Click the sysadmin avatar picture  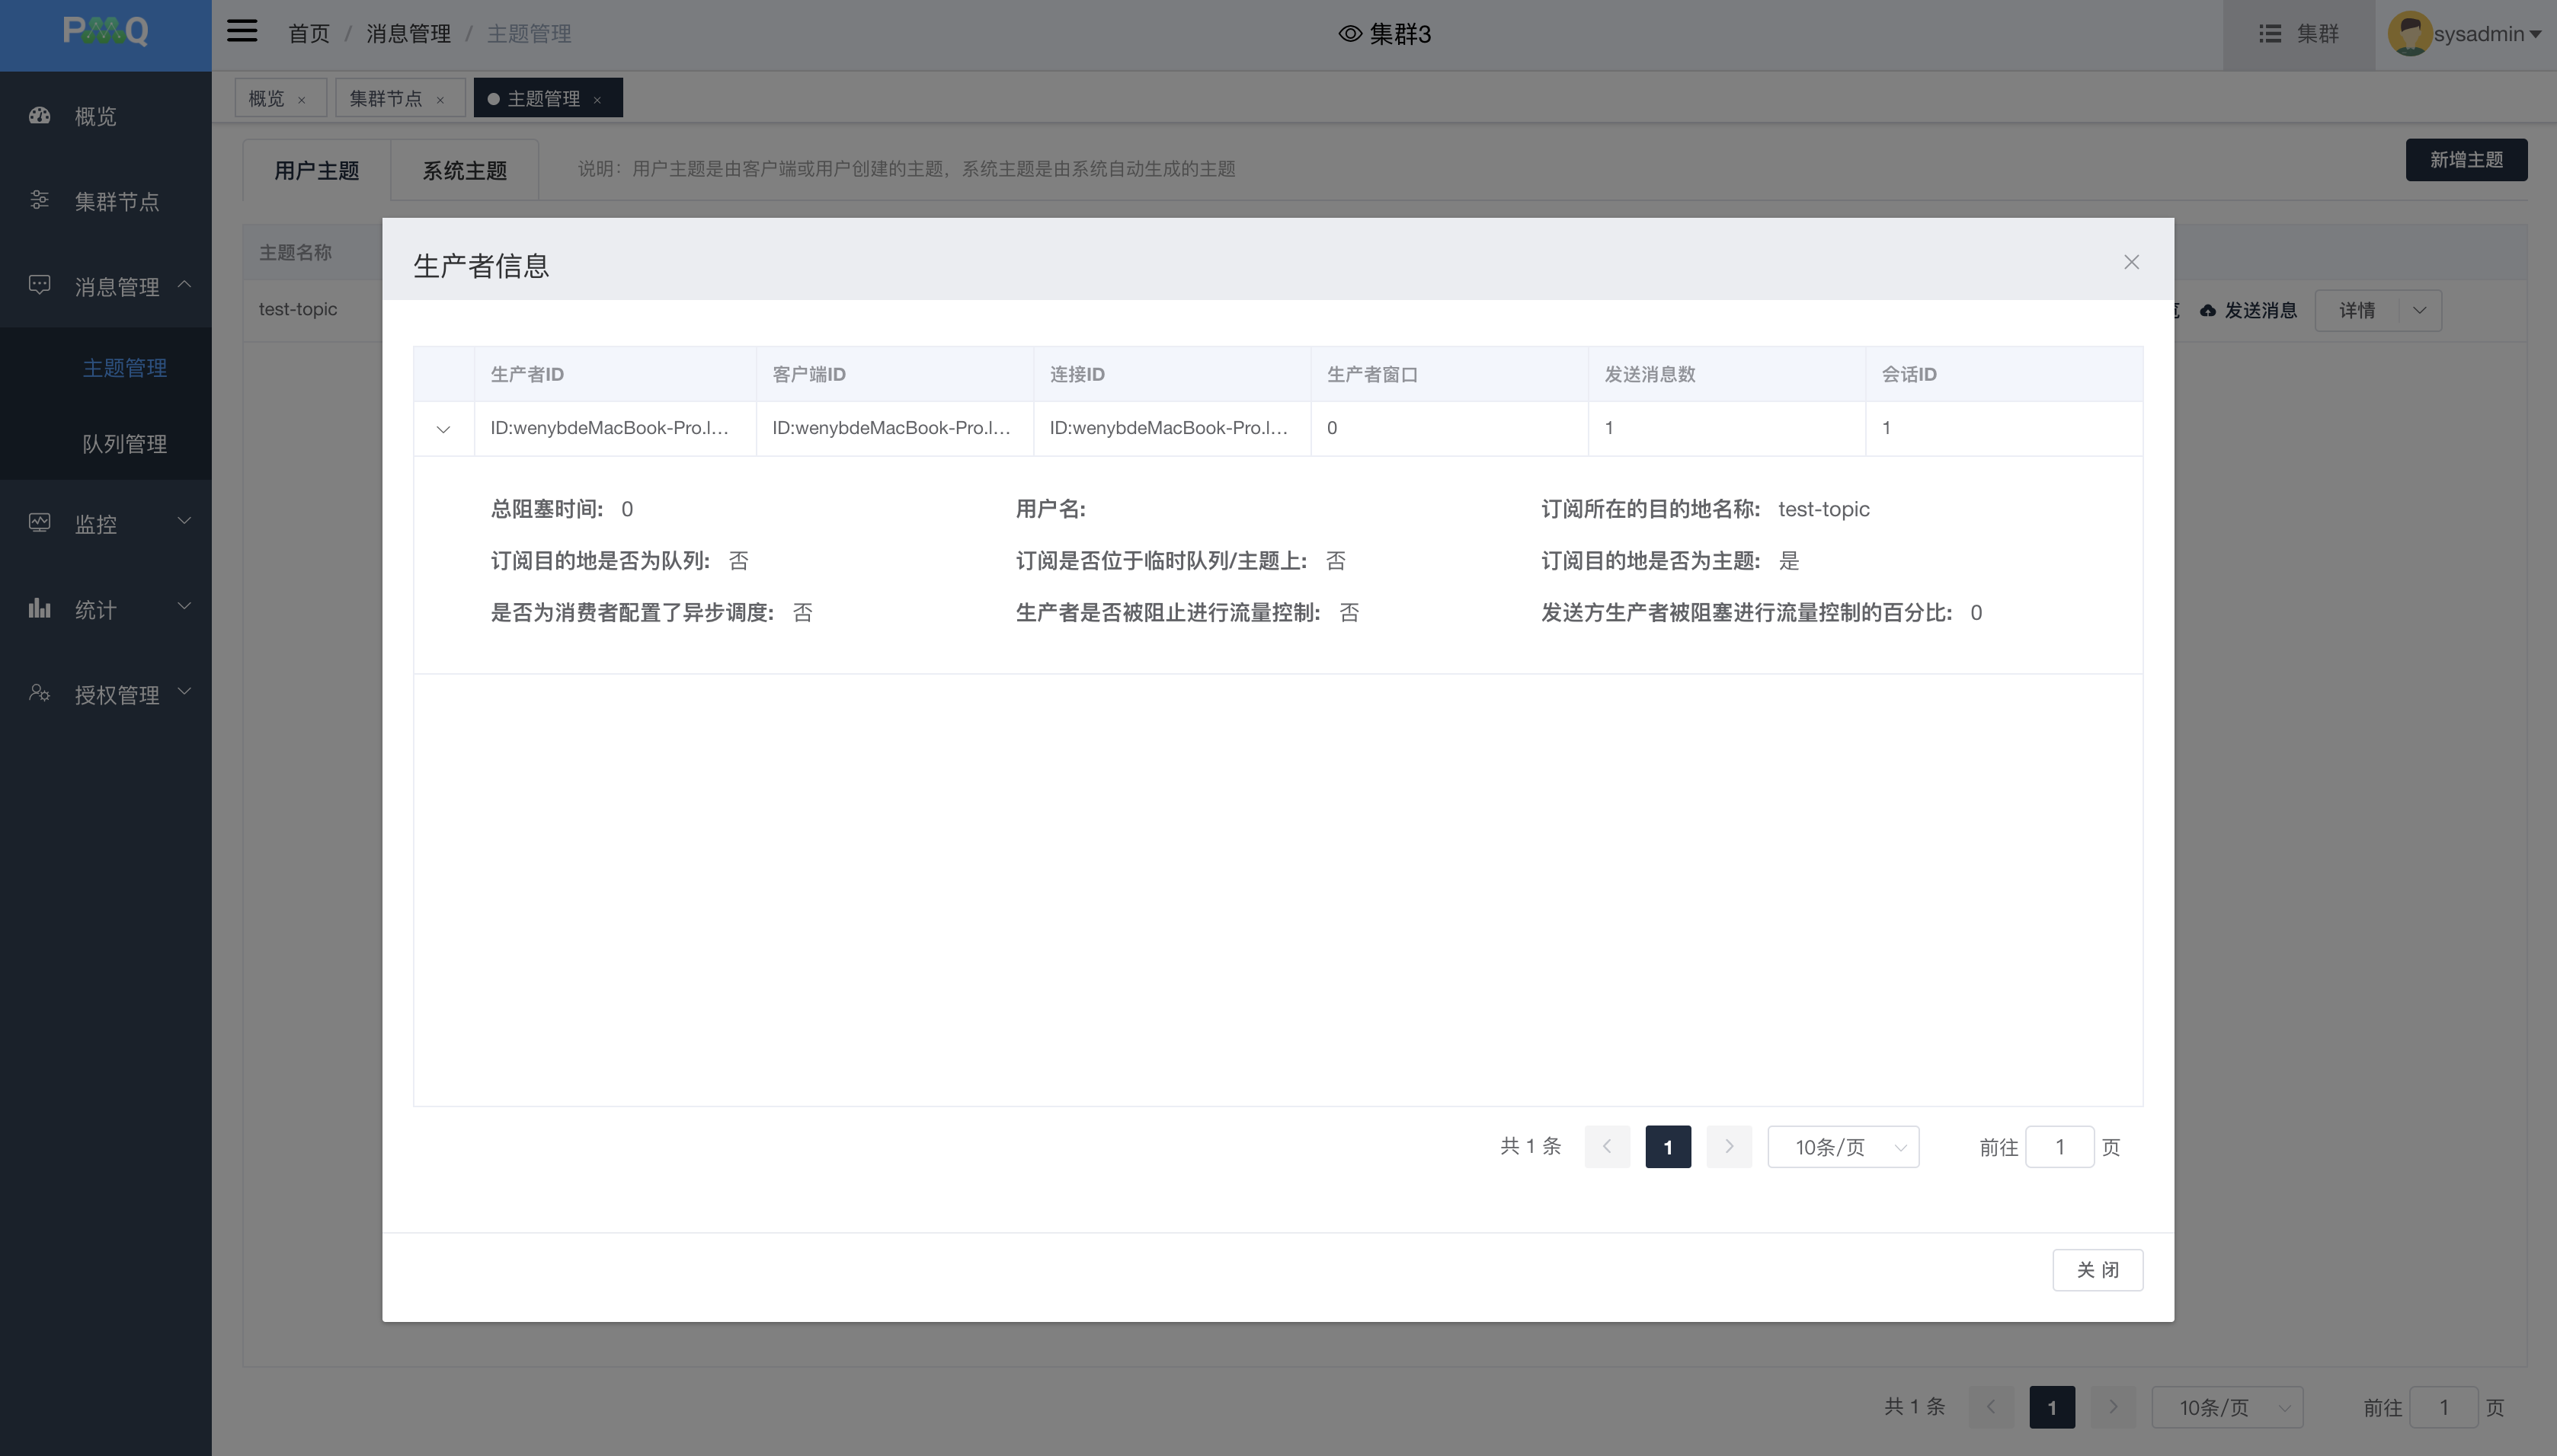click(x=2409, y=34)
